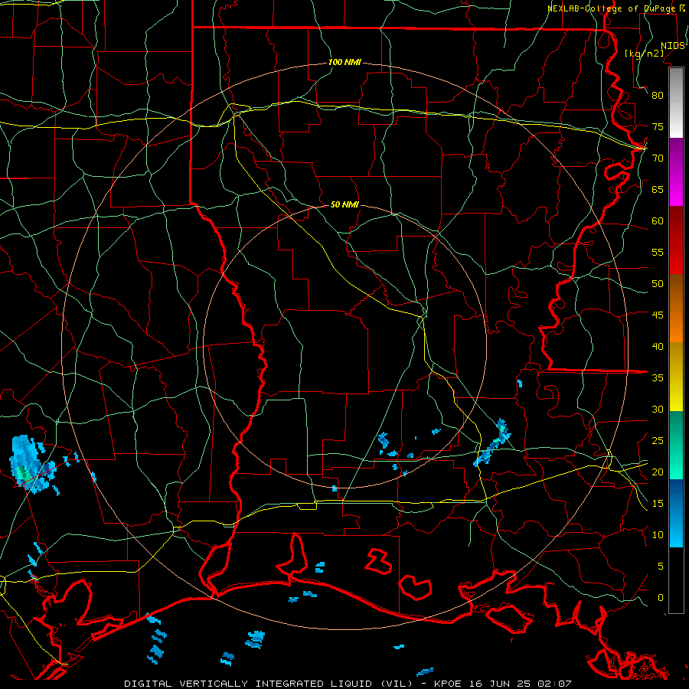Click the 80 value on the scale
This screenshot has width=689, height=689.
(658, 96)
